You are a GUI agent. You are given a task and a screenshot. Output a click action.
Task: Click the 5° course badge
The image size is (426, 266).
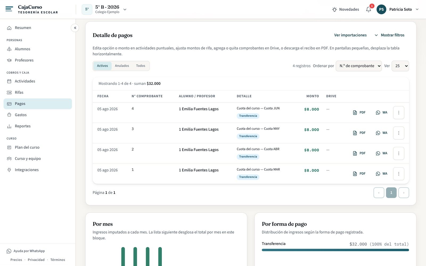[x=87, y=9]
